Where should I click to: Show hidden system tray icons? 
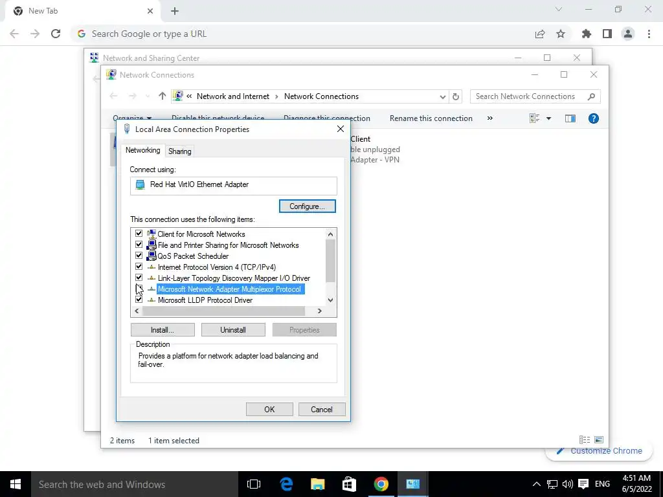pyautogui.click(x=536, y=484)
